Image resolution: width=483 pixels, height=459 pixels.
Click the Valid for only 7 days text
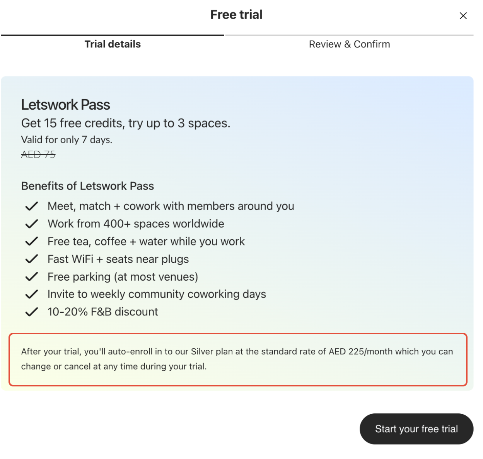coord(67,140)
